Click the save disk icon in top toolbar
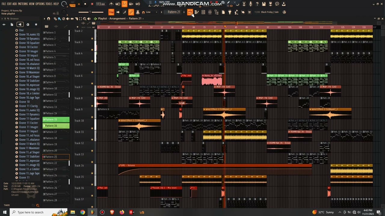The width and height of the screenshot is (385, 216). pyautogui.click(x=264, y=4)
